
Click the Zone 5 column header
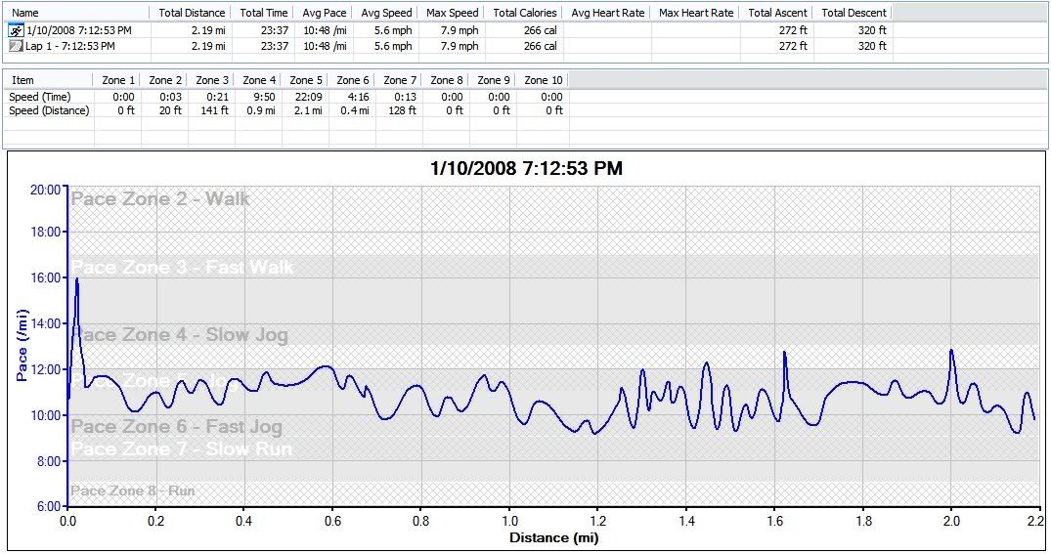(x=306, y=80)
